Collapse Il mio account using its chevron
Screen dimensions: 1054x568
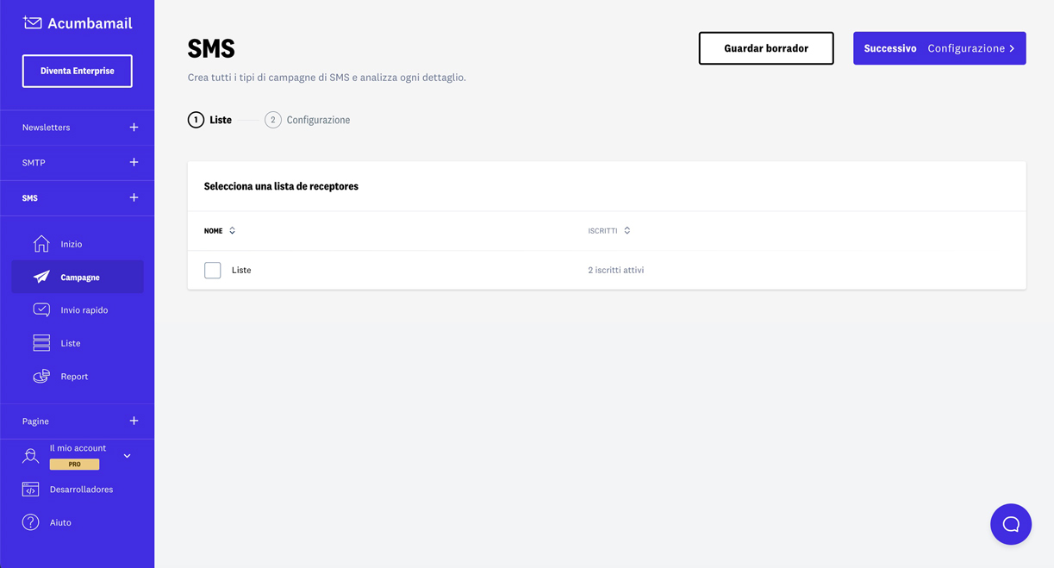[x=127, y=454]
